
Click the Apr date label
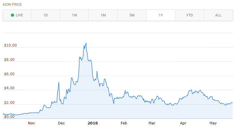tap(183, 123)
